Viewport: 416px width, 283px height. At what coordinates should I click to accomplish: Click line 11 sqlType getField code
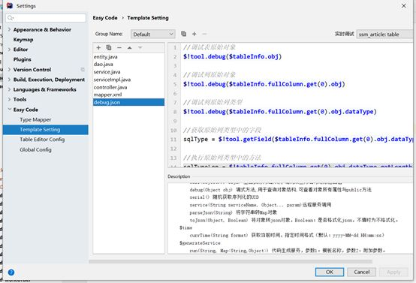point(298,139)
